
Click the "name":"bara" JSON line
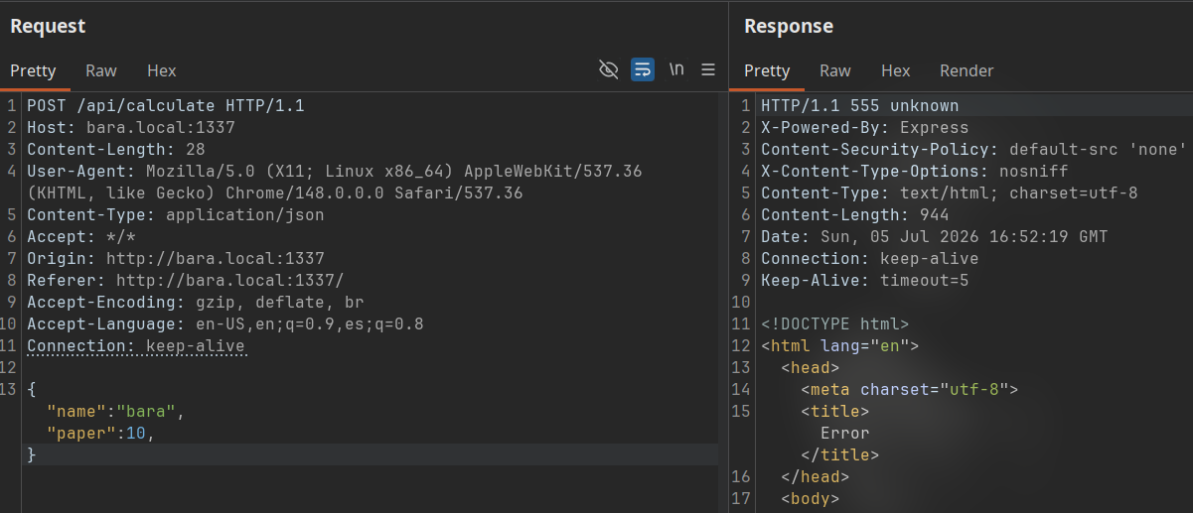click(x=115, y=411)
